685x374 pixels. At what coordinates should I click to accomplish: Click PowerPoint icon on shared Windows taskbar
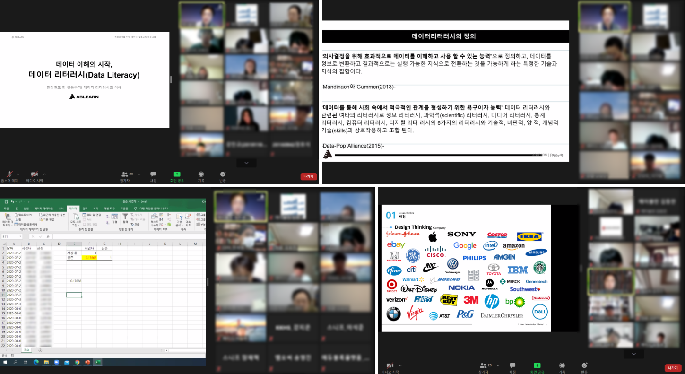(87, 362)
